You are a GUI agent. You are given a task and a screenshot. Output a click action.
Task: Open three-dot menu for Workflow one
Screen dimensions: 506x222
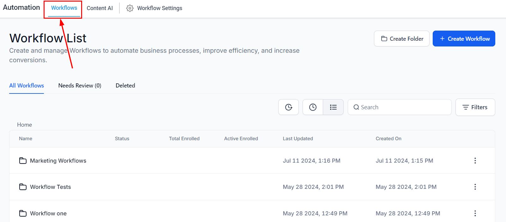[x=475, y=213]
